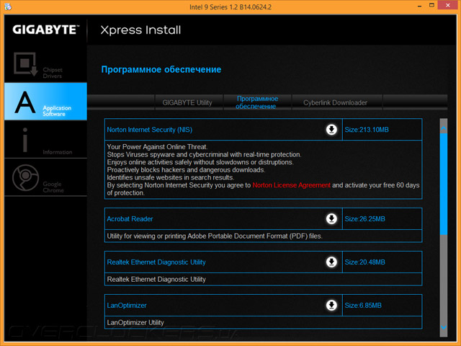This screenshot has width=461, height=346.
Task: Click the Acrobat Reader PDF description text
Action: (x=215, y=236)
